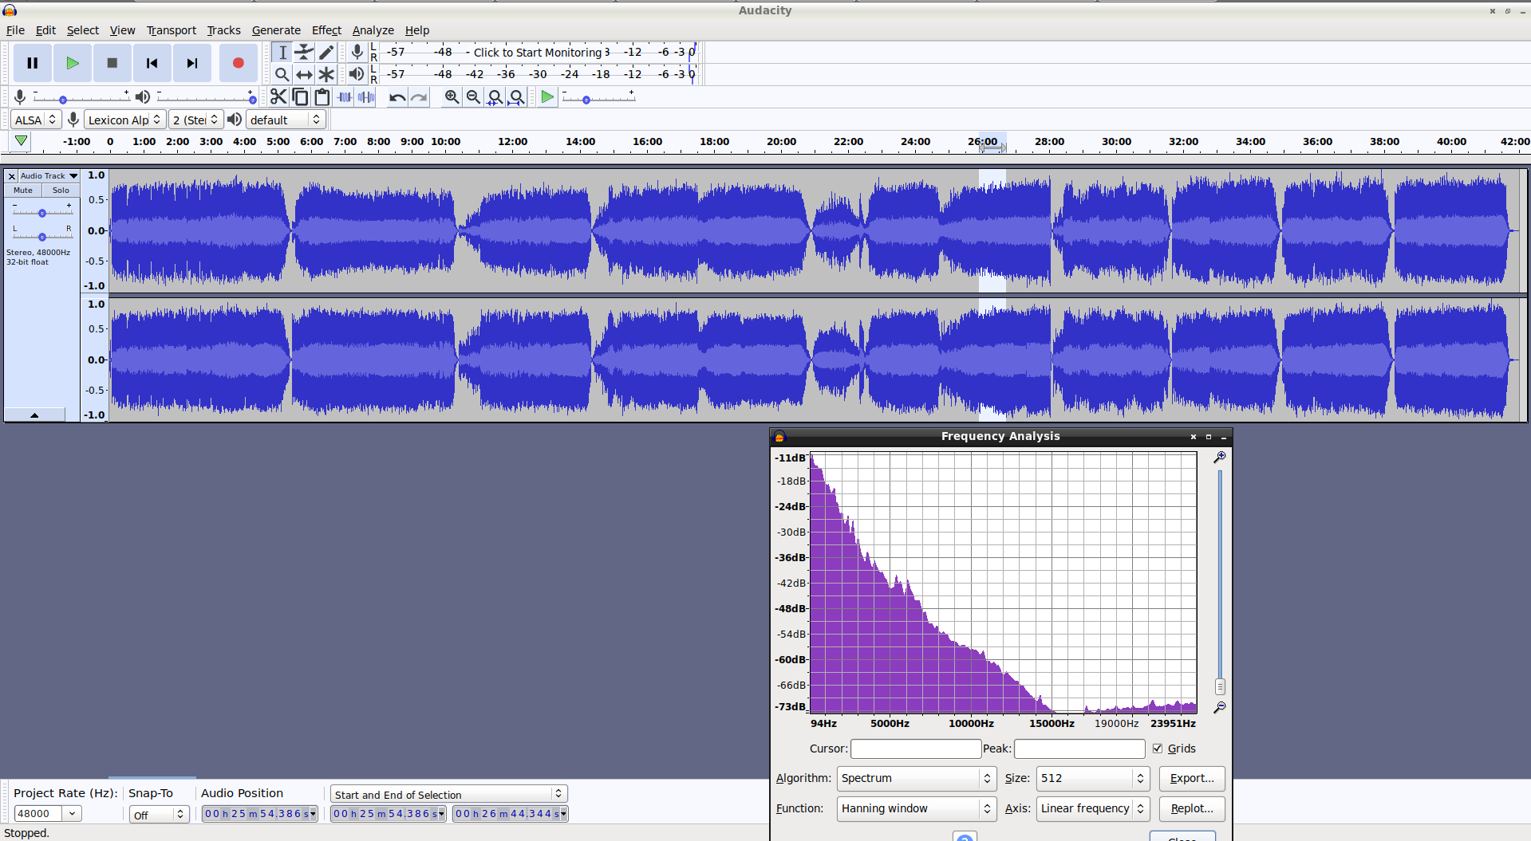Skip to end of the track
Image resolution: width=1531 pixels, height=841 pixels.
pyautogui.click(x=192, y=63)
